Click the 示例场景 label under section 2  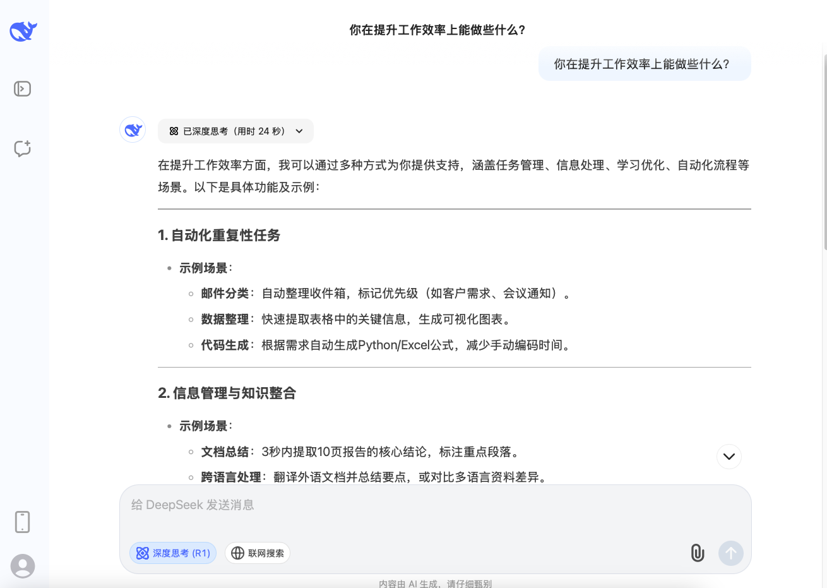tap(206, 426)
